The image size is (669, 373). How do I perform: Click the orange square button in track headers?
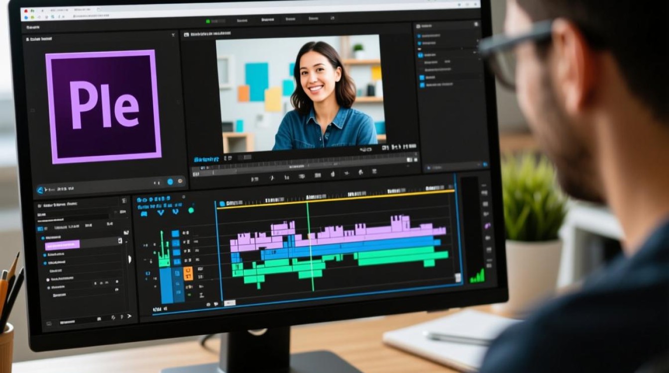pyautogui.click(x=188, y=273)
